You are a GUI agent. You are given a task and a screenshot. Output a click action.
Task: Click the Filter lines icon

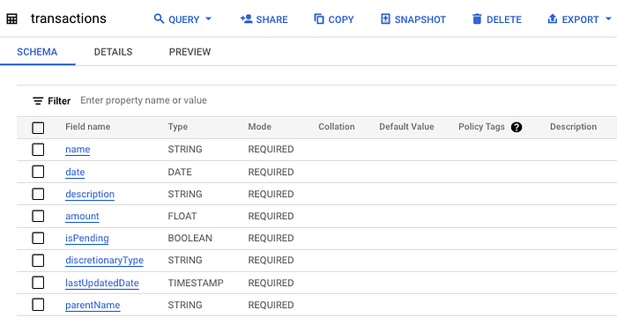[x=38, y=101]
